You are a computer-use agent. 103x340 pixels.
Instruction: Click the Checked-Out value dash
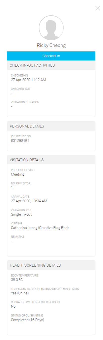click(12, 93)
